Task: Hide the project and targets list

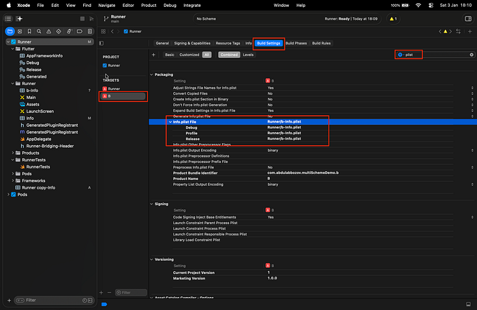Action: tap(102, 43)
